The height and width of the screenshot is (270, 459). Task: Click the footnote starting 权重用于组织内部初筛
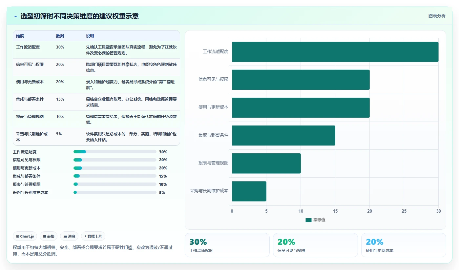pos(93,251)
